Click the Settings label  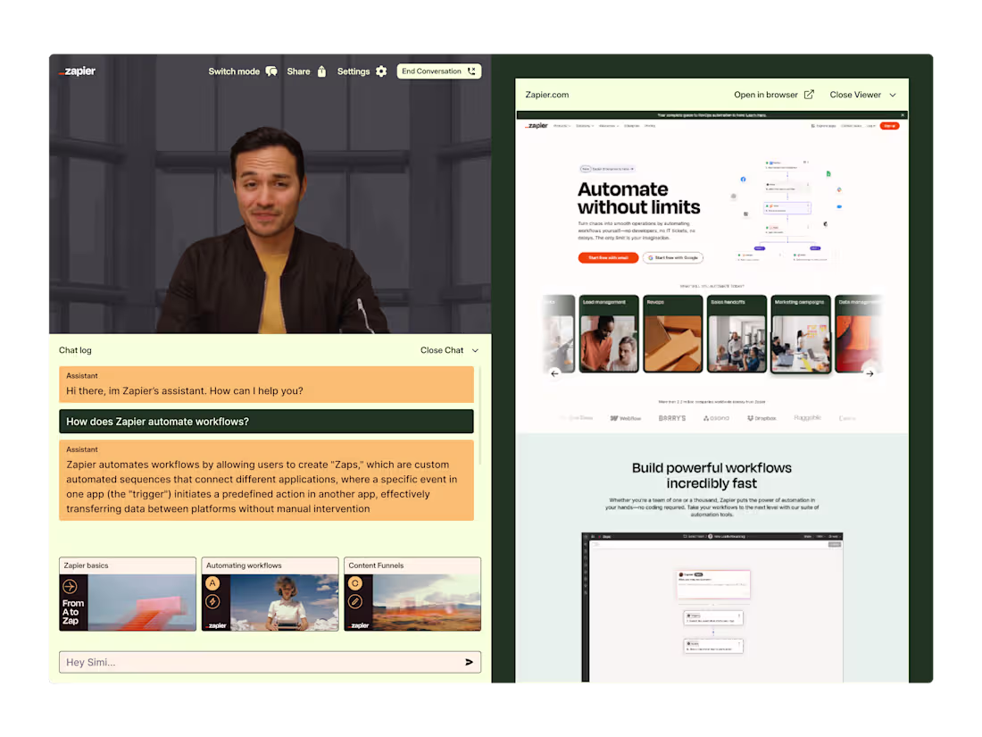(354, 71)
